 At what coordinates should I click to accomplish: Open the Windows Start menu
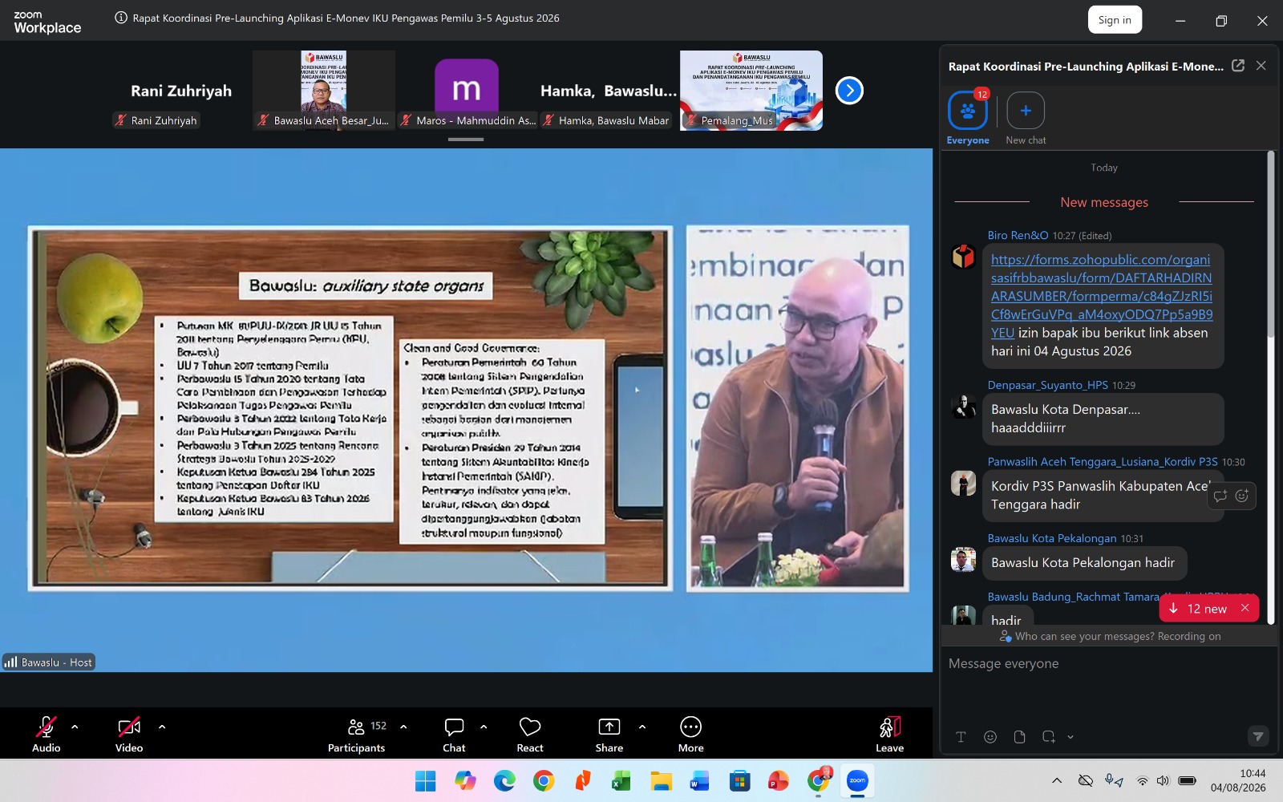pos(425,780)
